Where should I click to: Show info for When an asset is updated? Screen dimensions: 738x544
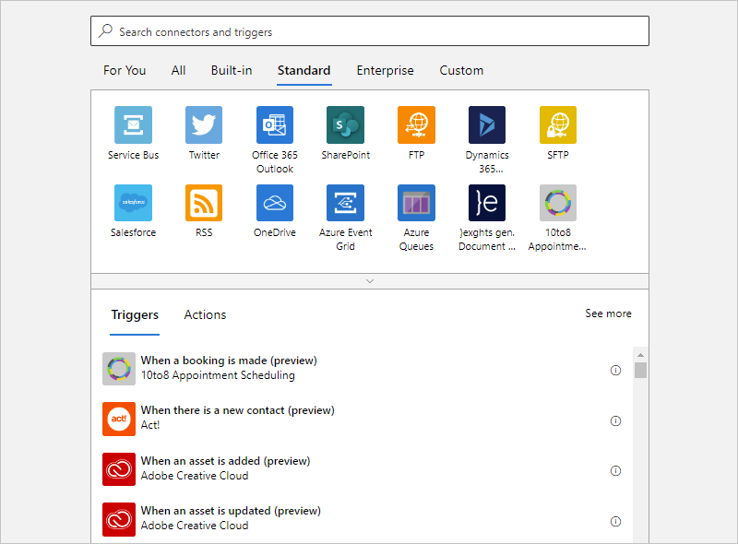tap(615, 522)
